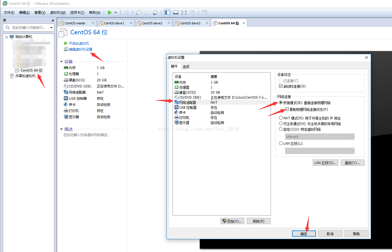
Task: Enter full screen mode via toolbar icon
Action: click(x=184, y=13)
